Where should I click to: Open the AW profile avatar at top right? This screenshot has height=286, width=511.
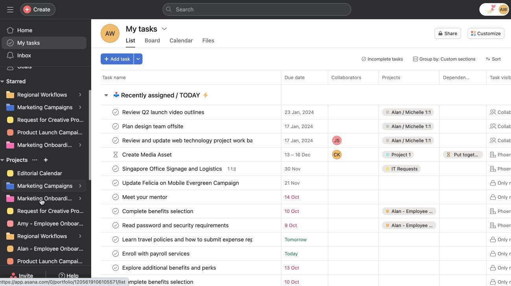tap(503, 9)
